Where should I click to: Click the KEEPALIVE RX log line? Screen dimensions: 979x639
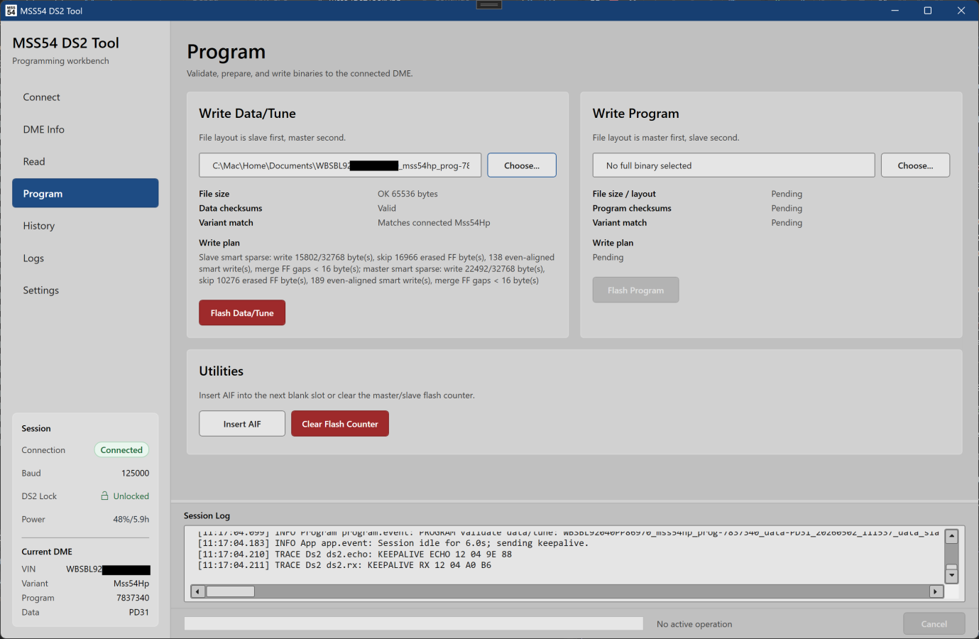click(344, 566)
